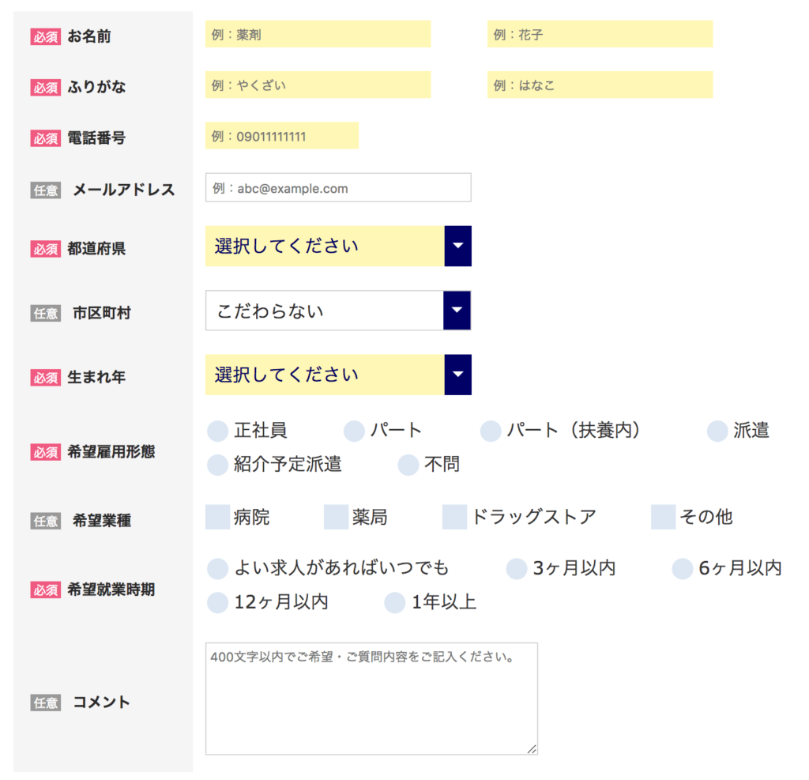Select the 紹介予定派遣 radio option
The width and height of the screenshot is (809, 780).
[217, 465]
